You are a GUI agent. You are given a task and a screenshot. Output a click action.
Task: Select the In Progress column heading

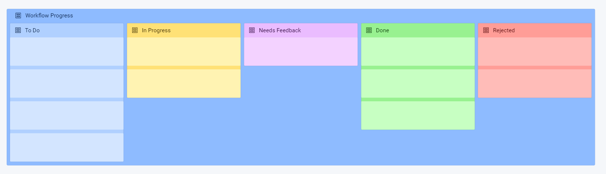pyautogui.click(x=156, y=30)
